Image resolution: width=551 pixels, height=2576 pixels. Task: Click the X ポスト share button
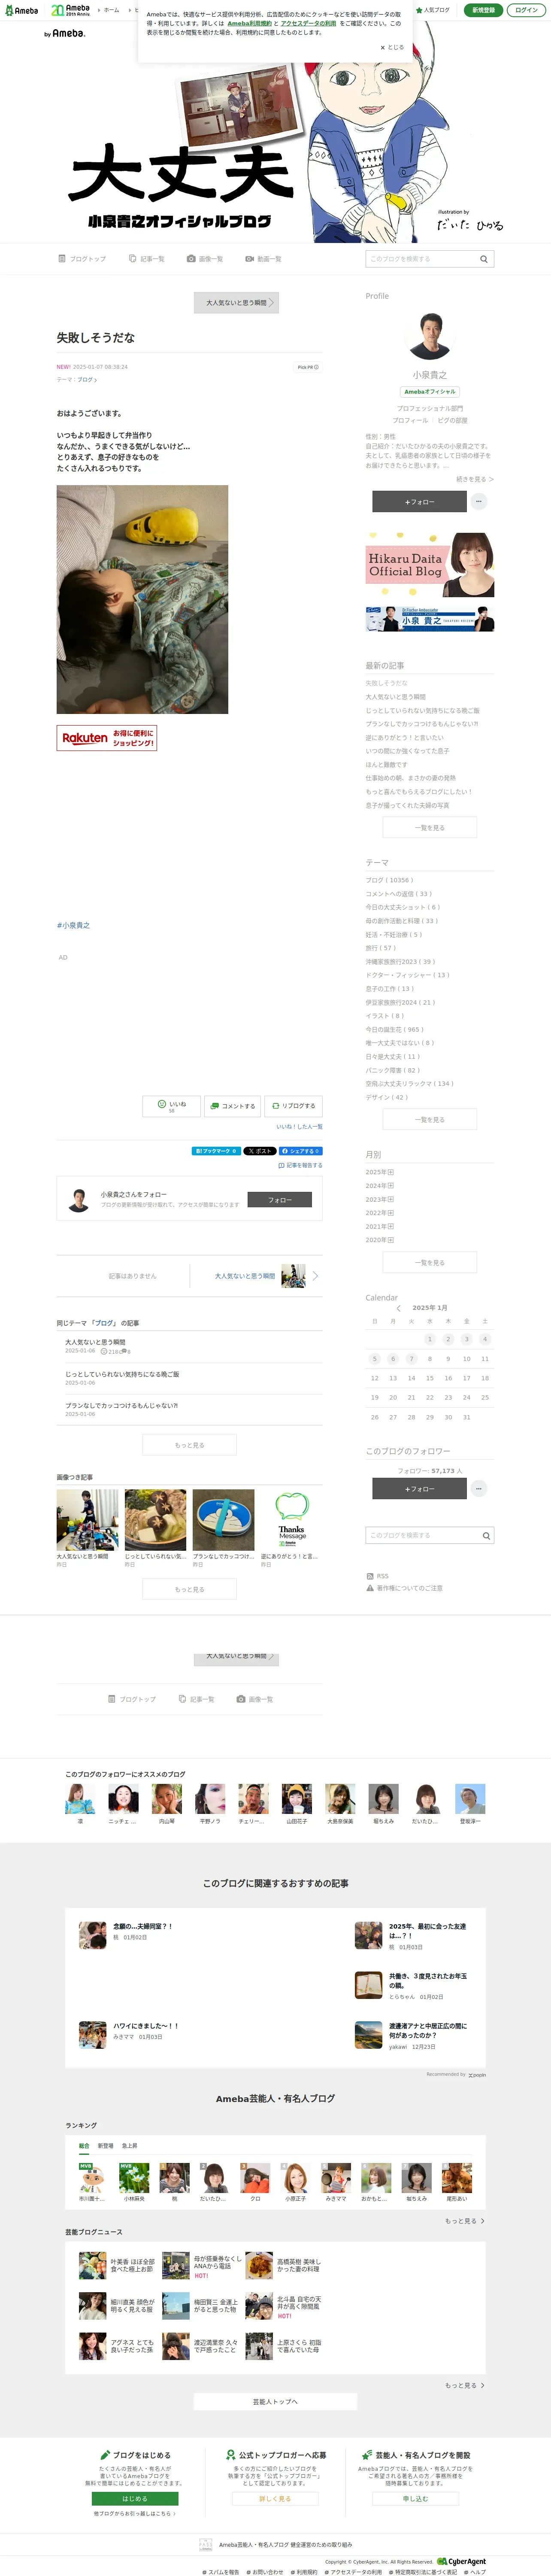click(259, 1151)
